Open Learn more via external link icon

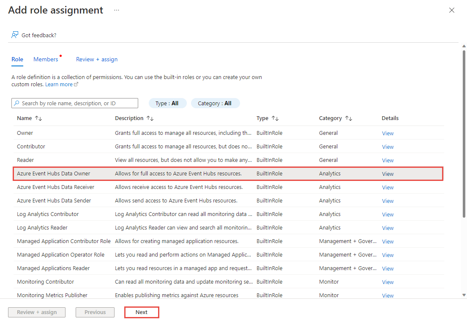pos(76,84)
